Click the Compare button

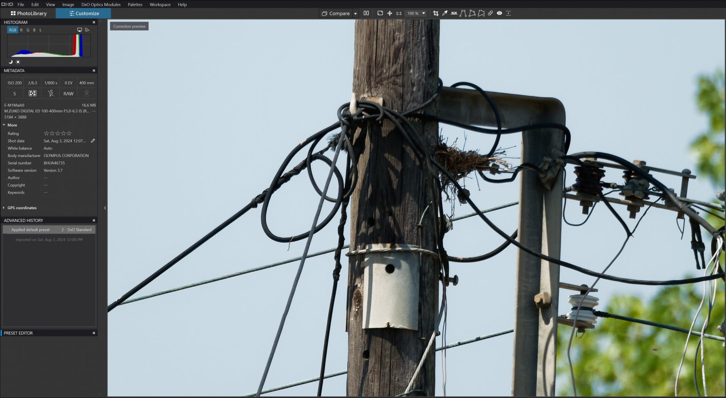(x=336, y=13)
